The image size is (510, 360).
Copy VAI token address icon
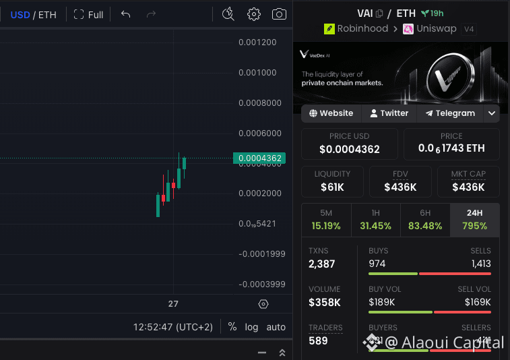point(379,13)
